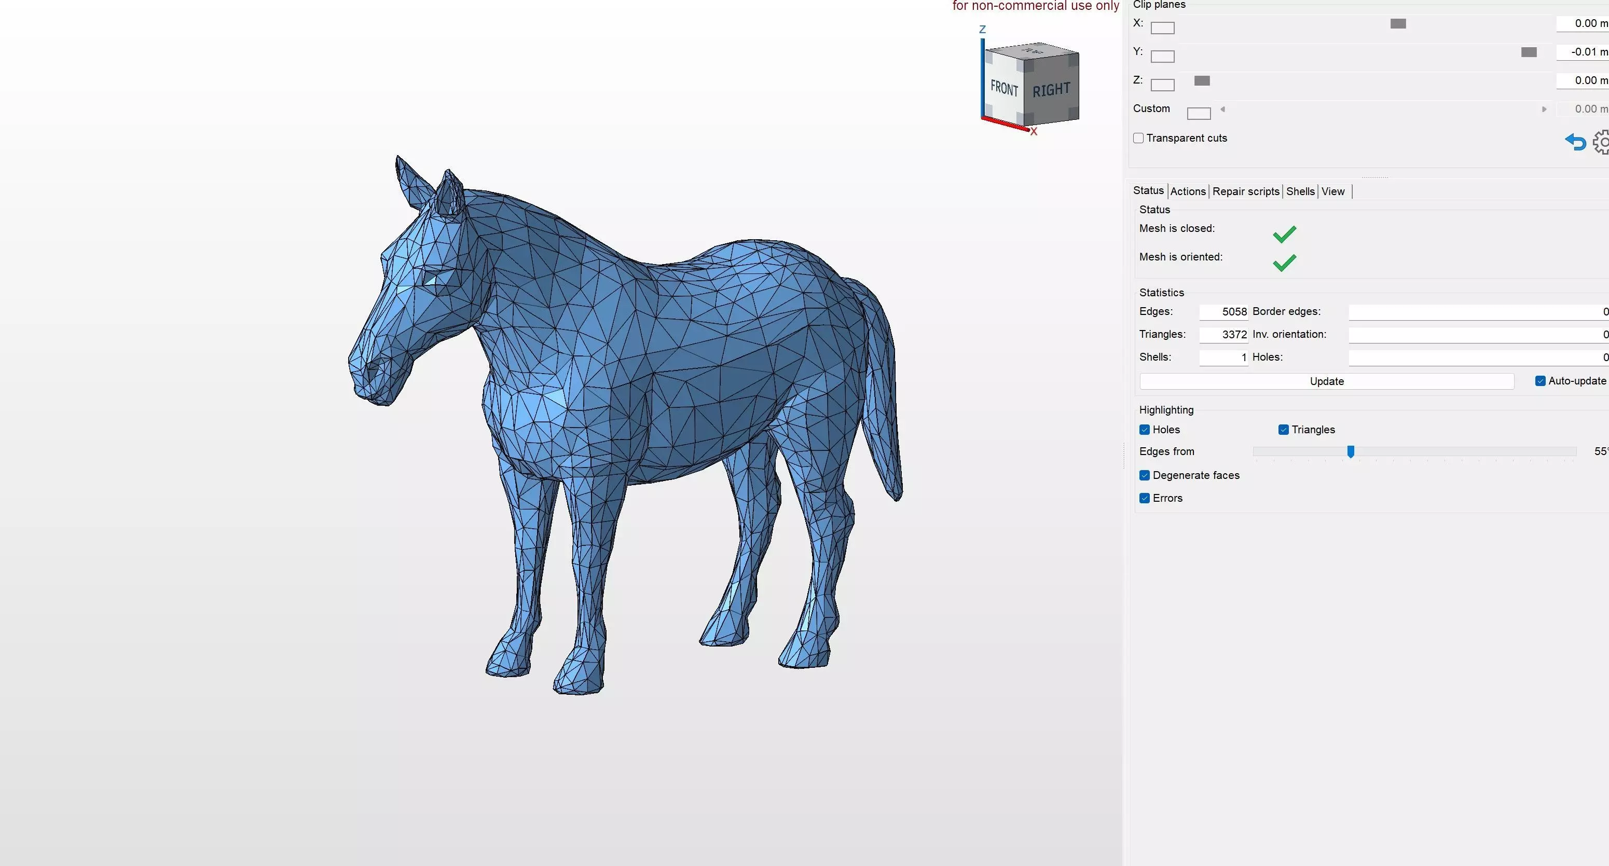Click Custom clip plane right arrow
Screen dimensions: 1609x866
pos(1544,109)
